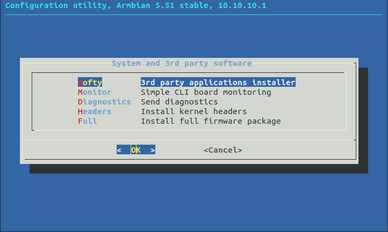
Task: Select the Softy menu entry
Action: 90,83
